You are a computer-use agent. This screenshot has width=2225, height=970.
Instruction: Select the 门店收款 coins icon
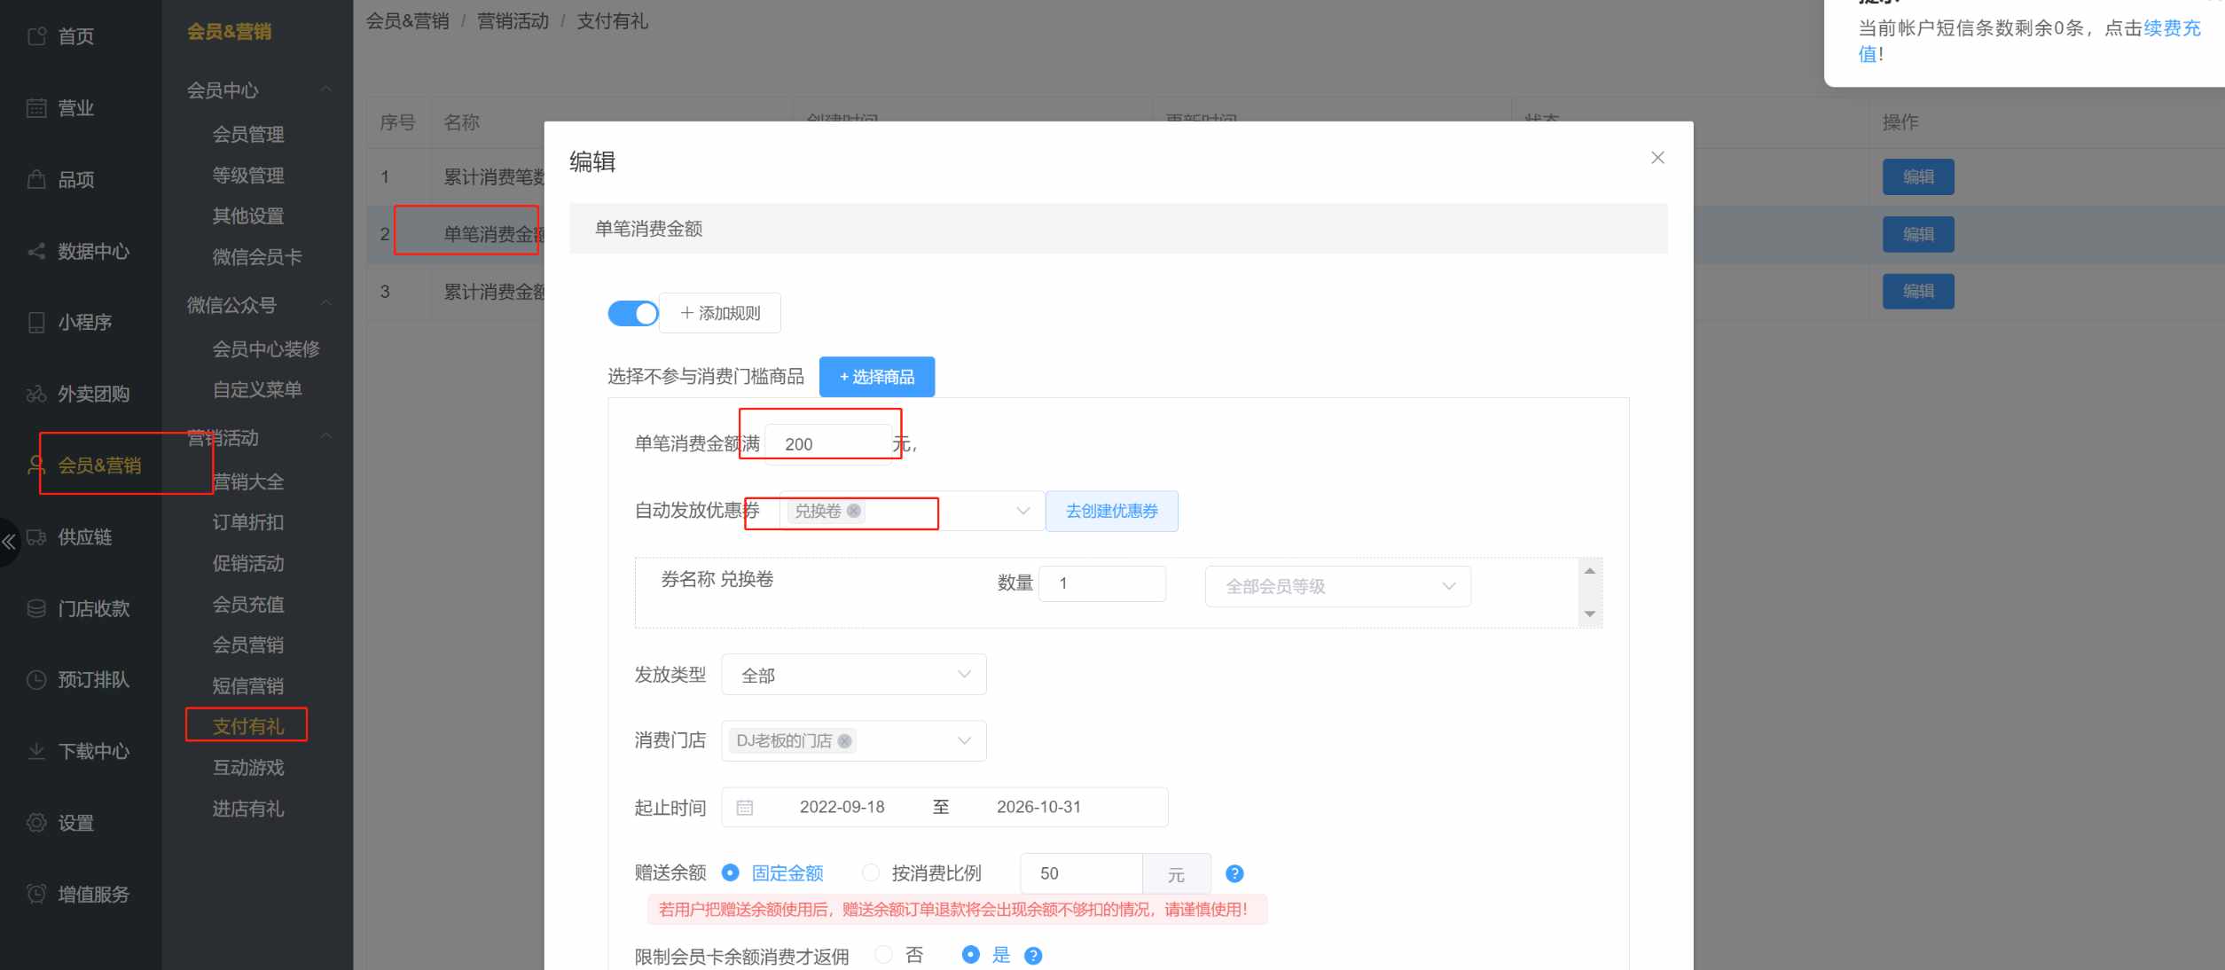(36, 609)
